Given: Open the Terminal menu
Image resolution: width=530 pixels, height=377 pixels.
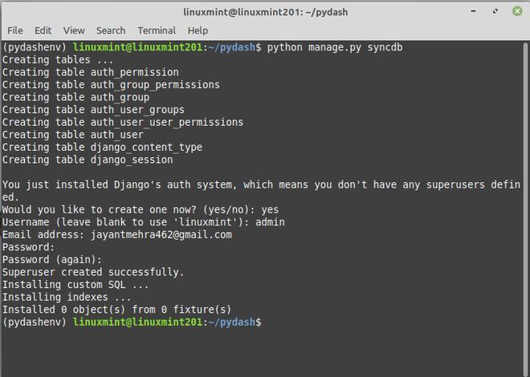Looking at the screenshot, I should click(157, 30).
